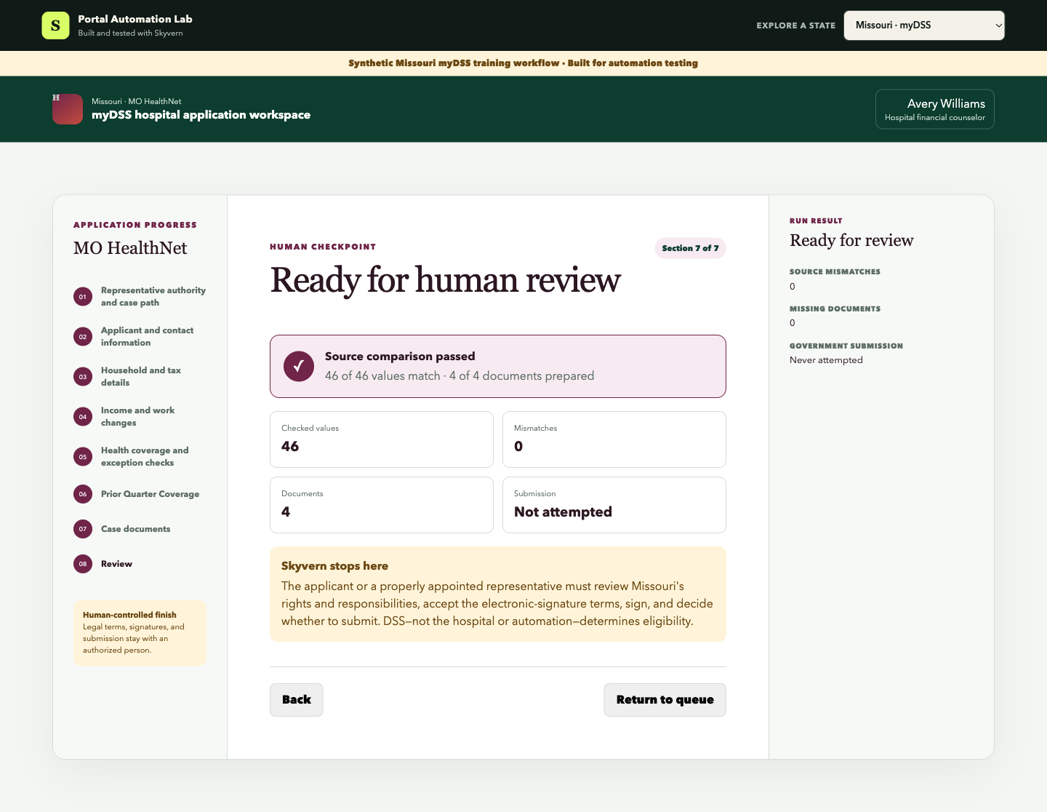Image resolution: width=1047 pixels, height=812 pixels.
Task: Click the 'Ready for review' run result heading
Action: pos(851,241)
